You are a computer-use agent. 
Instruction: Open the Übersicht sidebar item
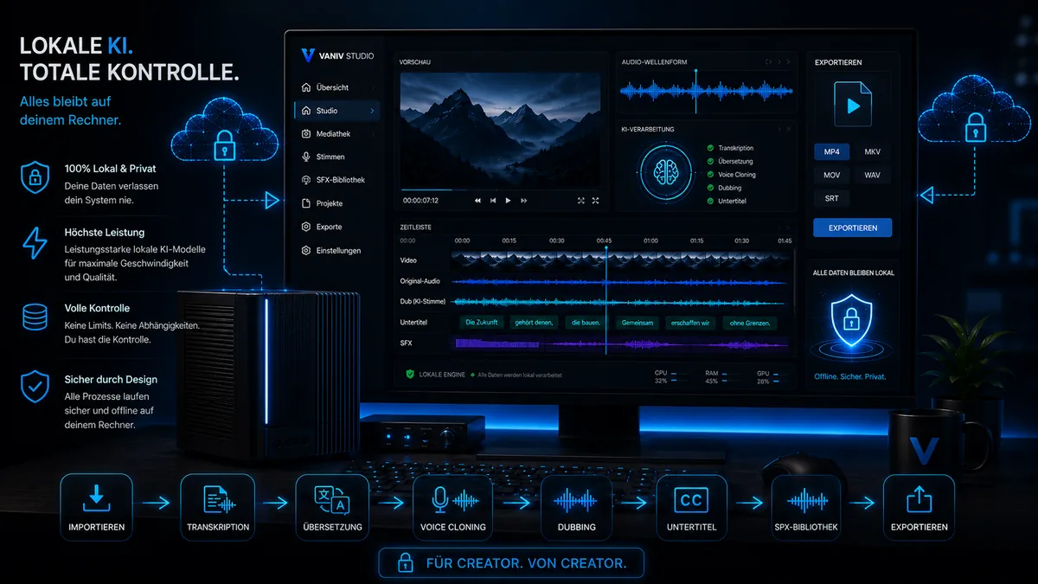tap(336, 87)
